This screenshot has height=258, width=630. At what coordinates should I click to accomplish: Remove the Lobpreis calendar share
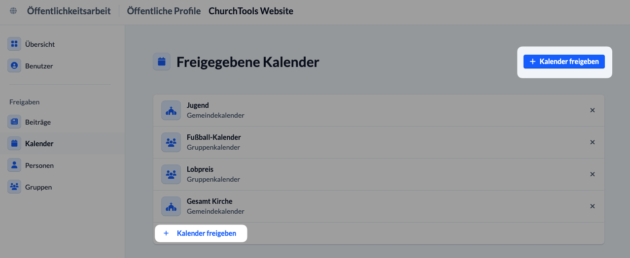593,174
